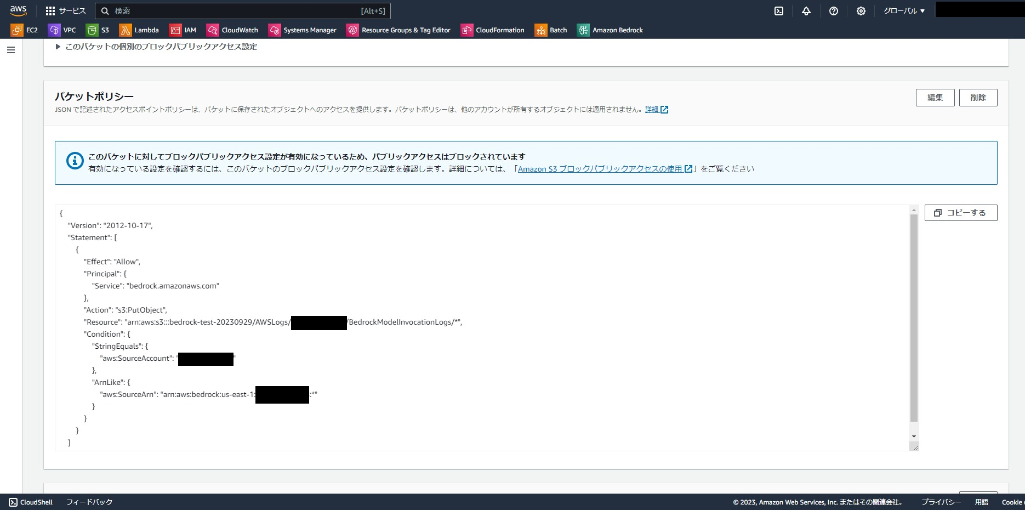Open 用語 in the footer
The width and height of the screenshot is (1025, 510).
pos(982,502)
